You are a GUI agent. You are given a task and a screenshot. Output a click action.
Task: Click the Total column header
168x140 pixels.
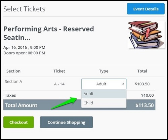tap(142, 71)
